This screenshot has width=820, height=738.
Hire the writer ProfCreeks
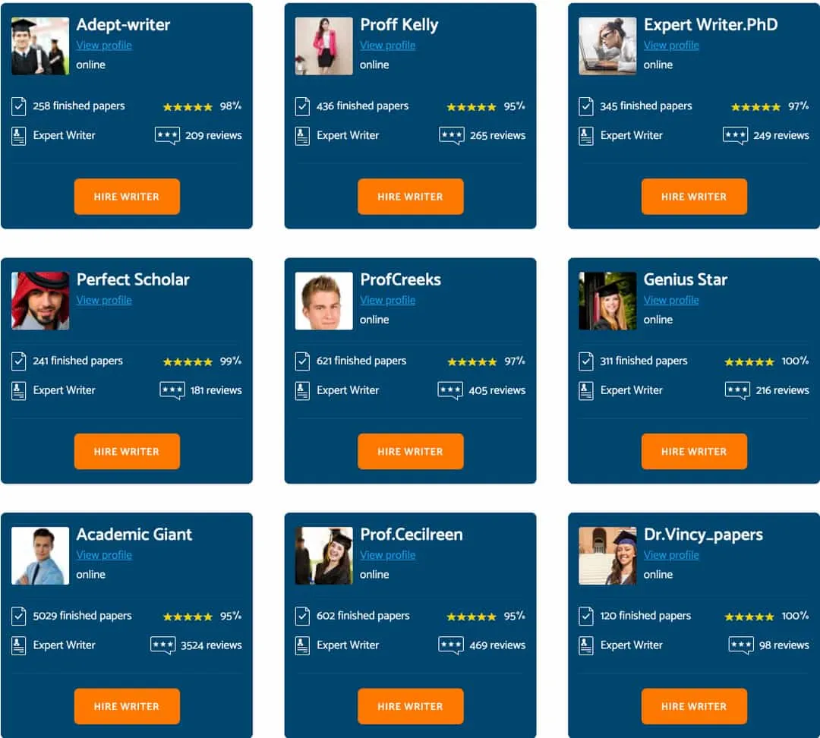tap(411, 451)
